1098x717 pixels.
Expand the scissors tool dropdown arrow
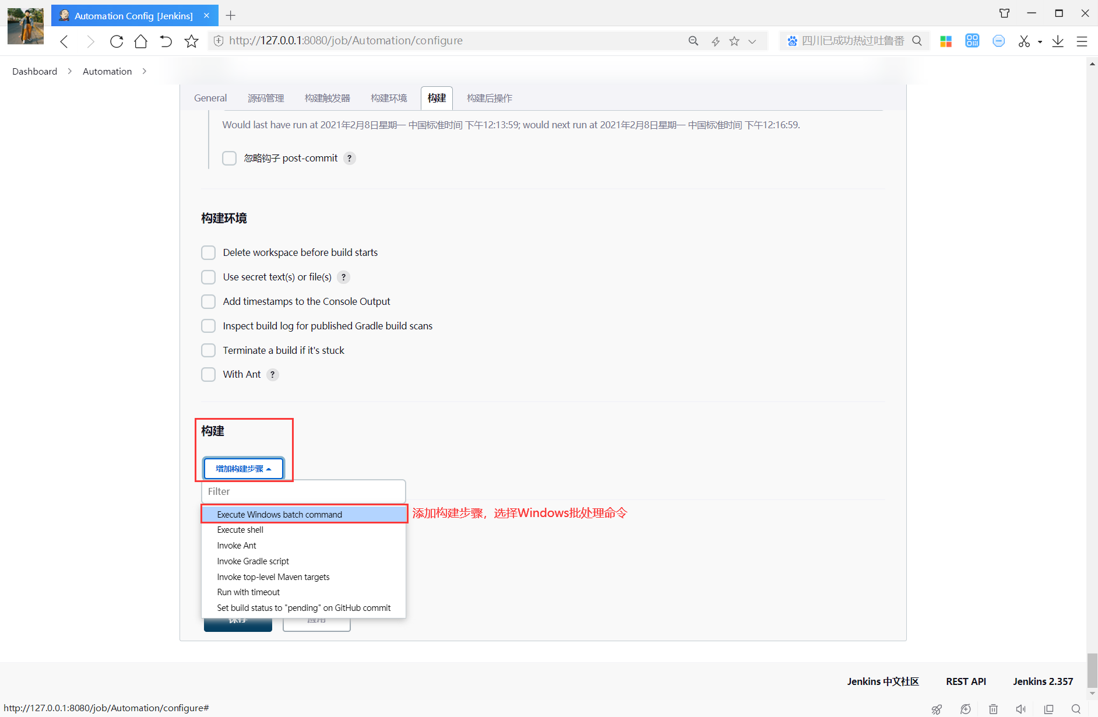[1040, 42]
